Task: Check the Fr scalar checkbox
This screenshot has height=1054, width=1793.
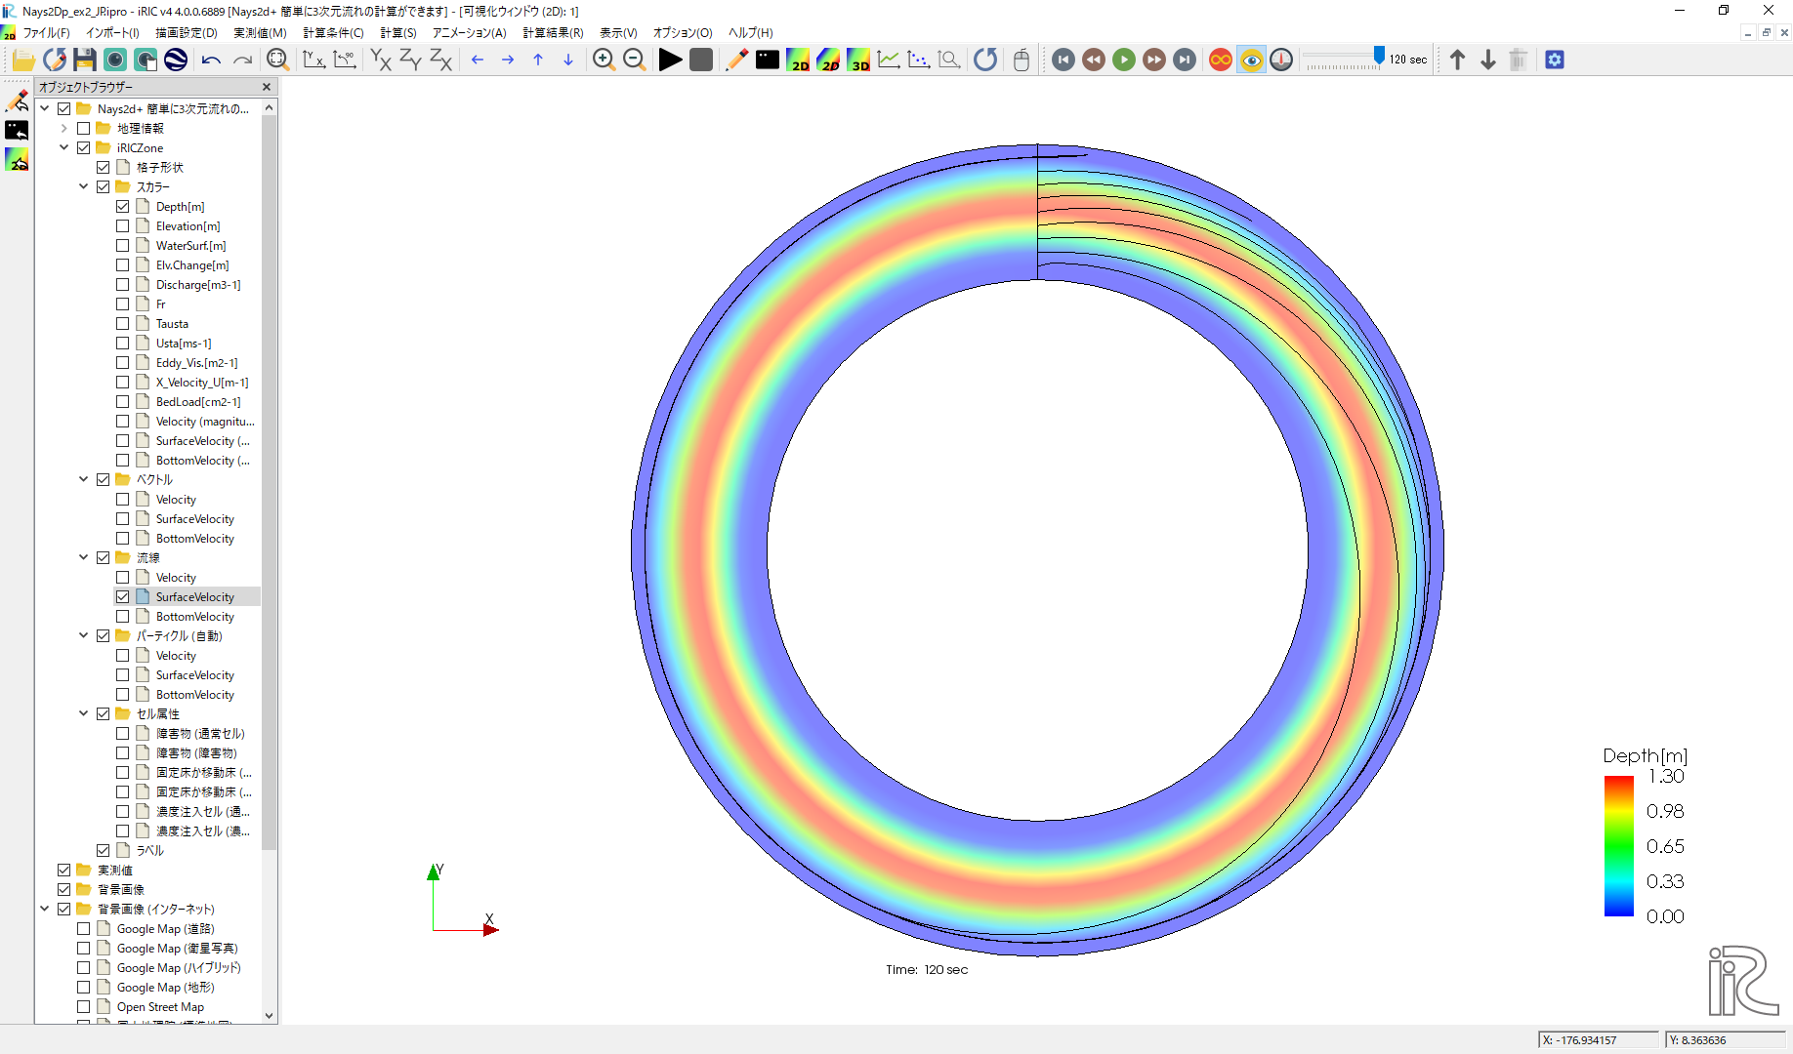Action: (123, 304)
